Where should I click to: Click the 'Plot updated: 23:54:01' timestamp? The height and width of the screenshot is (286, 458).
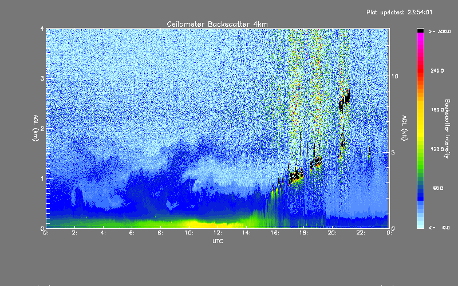(x=399, y=12)
